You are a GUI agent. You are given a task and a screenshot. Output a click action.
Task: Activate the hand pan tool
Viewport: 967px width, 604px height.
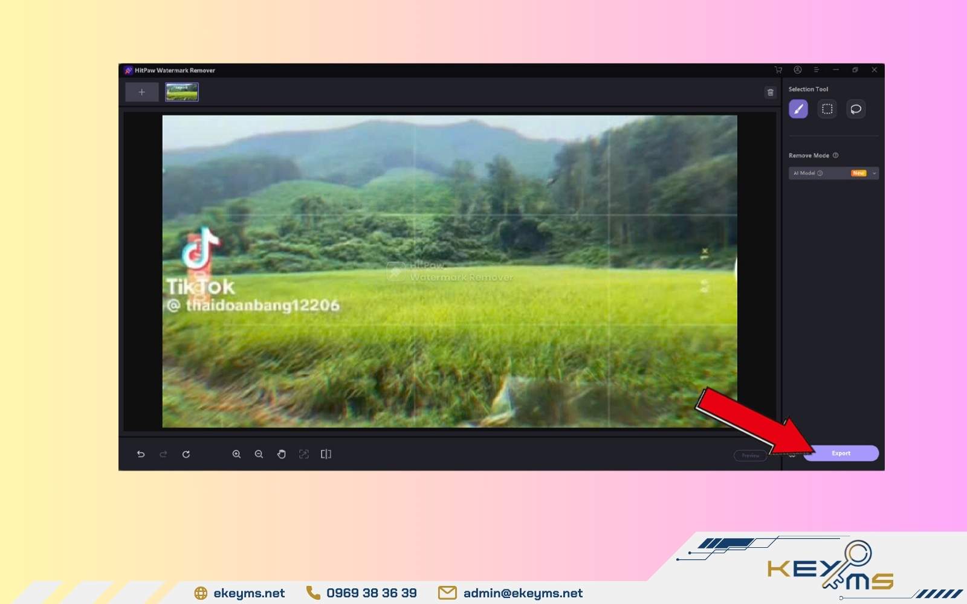(282, 454)
